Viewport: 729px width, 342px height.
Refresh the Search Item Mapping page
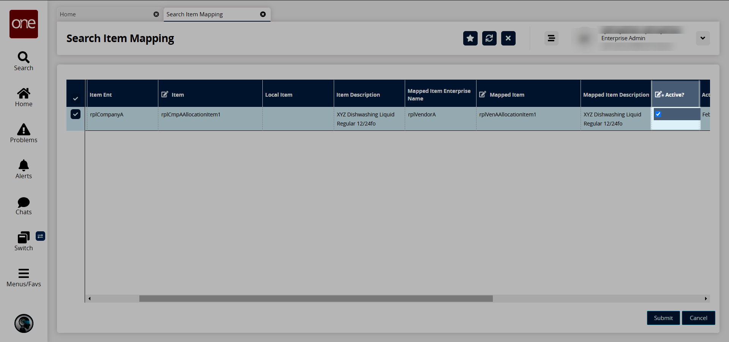coord(489,38)
